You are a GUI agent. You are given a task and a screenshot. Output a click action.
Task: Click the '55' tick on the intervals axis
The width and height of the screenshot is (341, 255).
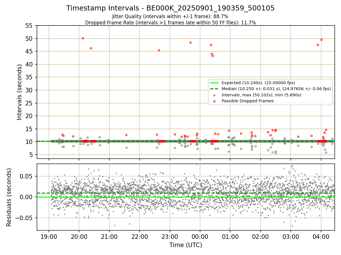(29, 25)
